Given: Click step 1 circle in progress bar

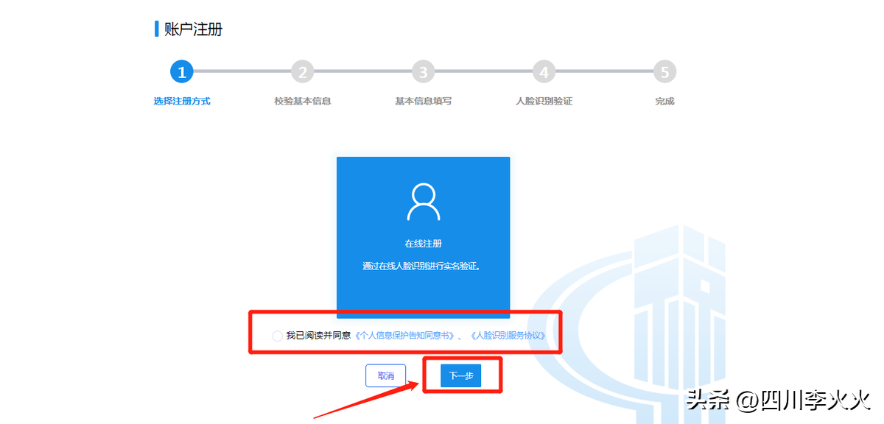Looking at the screenshot, I should click(181, 72).
